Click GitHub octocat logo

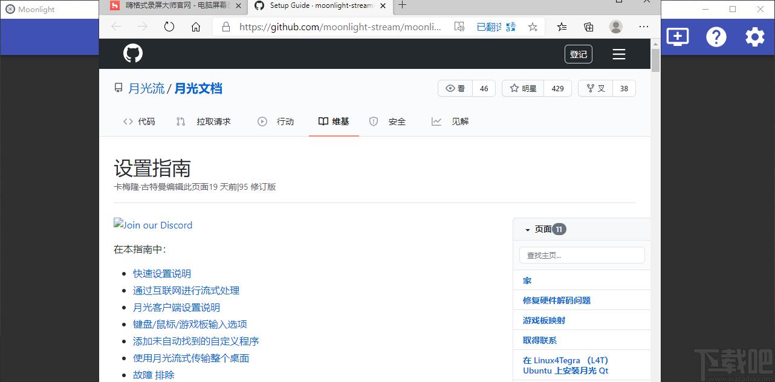[133, 54]
